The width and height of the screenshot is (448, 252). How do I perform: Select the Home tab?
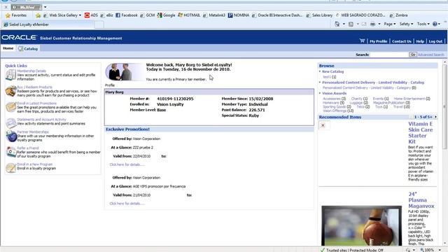click(8, 48)
